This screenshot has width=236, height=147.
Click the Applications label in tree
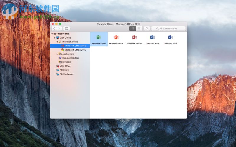click(68, 54)
